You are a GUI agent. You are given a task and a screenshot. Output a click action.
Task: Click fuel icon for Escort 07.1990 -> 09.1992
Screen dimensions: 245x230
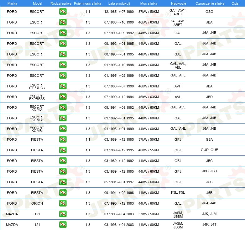coord(63,33)
